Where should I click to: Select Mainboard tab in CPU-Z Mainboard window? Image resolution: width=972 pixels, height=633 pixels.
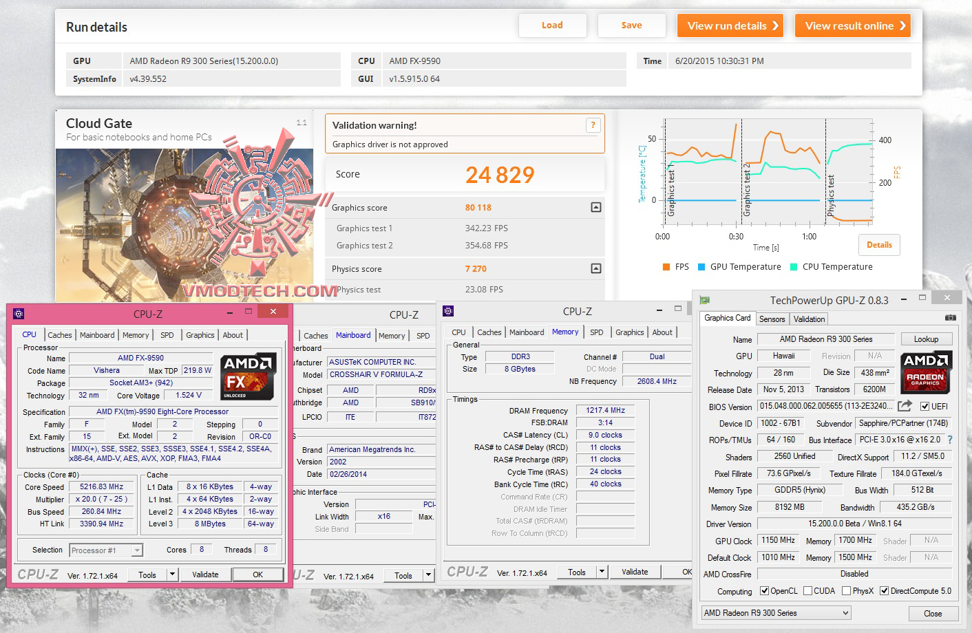pos(353,335)
